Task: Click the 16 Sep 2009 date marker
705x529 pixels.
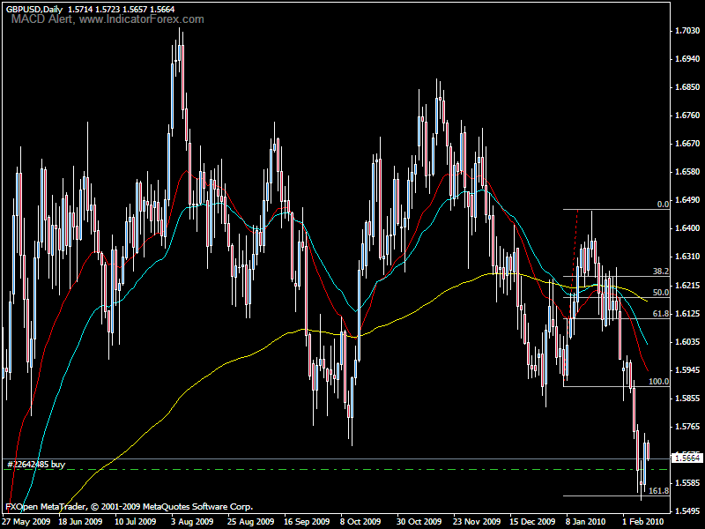Action: [304, 522]
